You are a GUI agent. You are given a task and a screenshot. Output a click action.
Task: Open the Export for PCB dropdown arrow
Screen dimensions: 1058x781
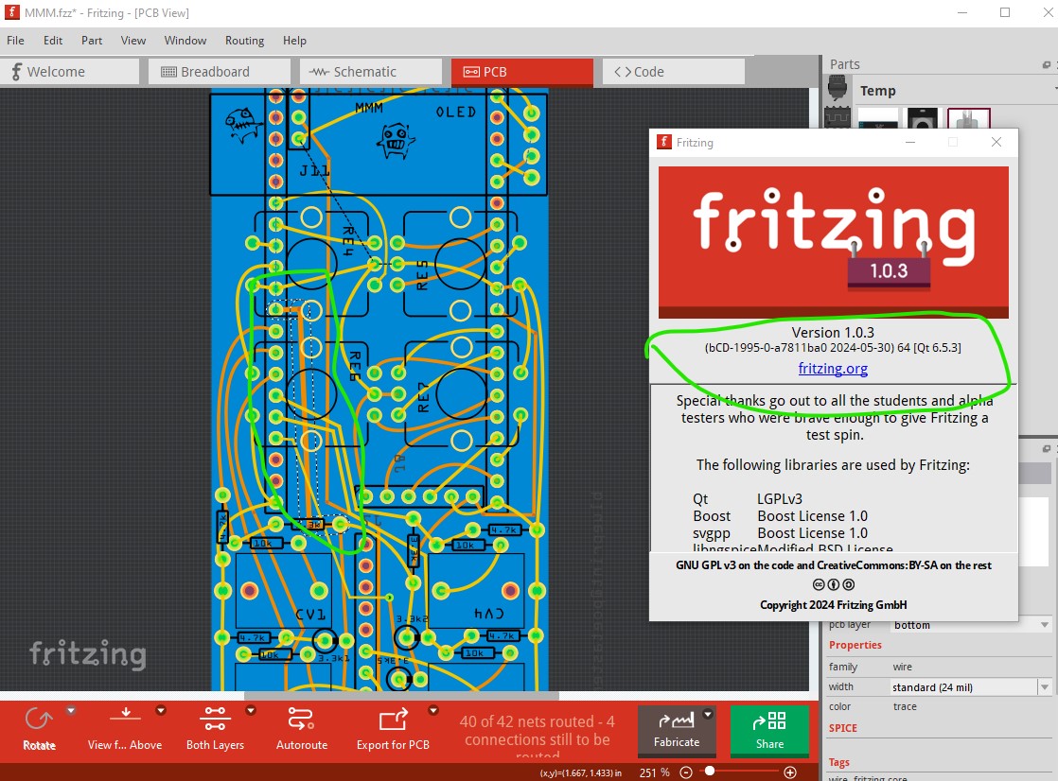[433, 710]
